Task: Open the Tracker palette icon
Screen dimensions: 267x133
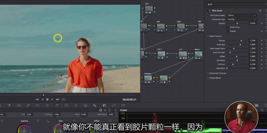Action: tap(76, 105)
